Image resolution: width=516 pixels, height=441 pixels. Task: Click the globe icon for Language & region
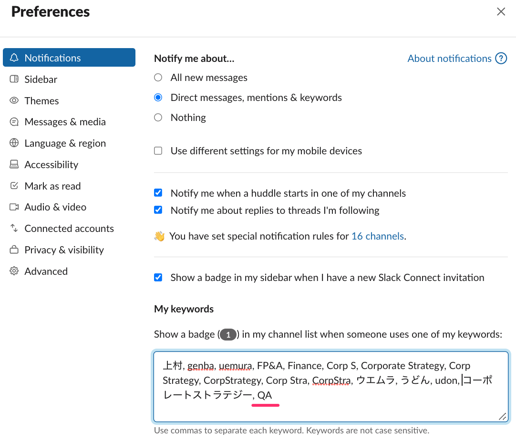[14, 143]
